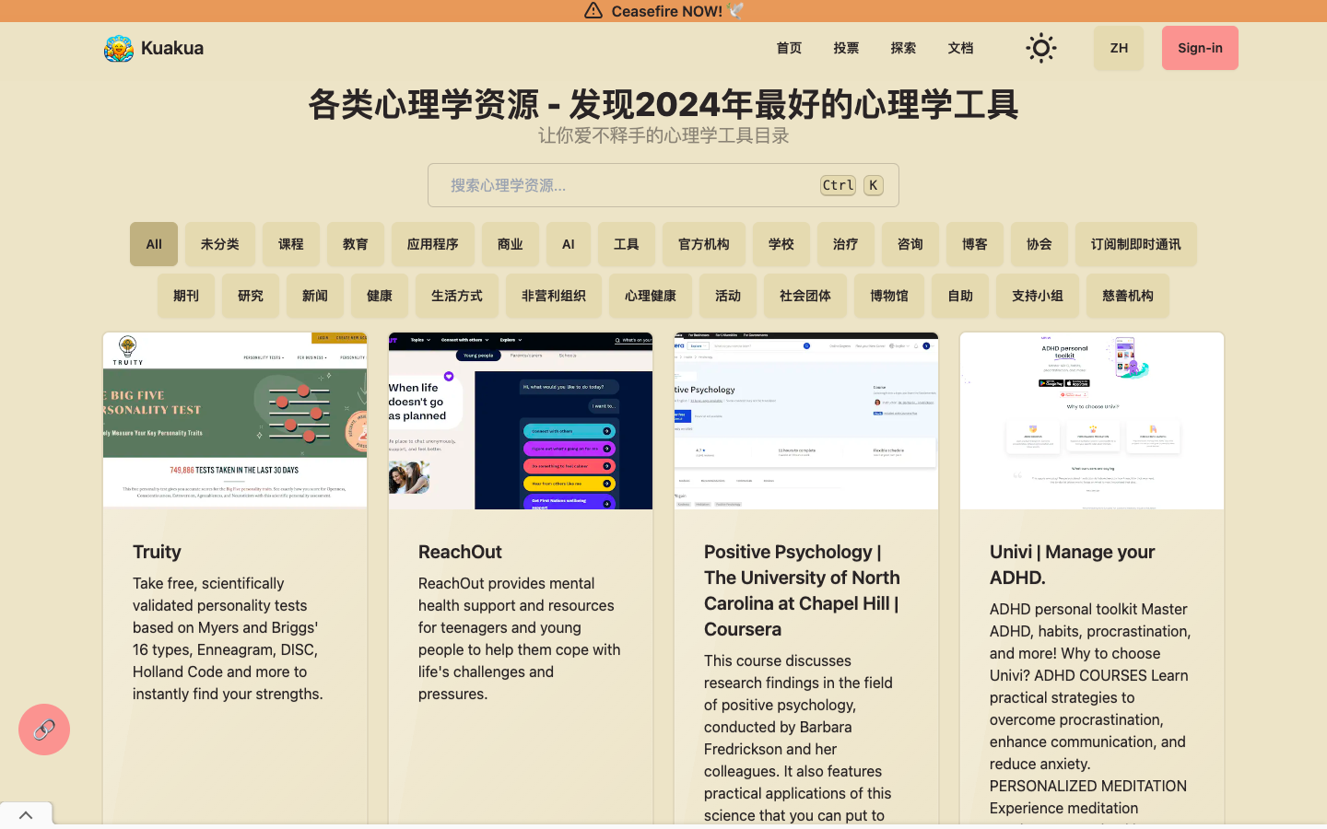Filter by 协会 category
Viewport: 1327px width, 829px height.
click(x=1039, y=244)
